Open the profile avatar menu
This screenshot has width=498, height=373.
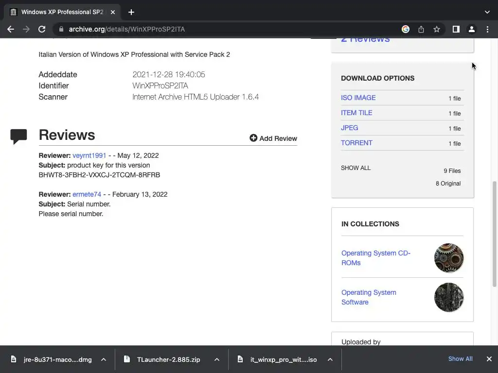472,29
